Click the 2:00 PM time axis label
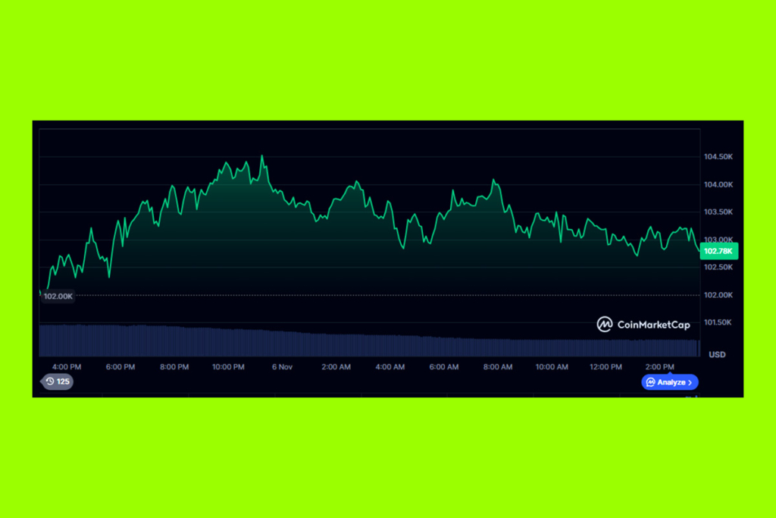This screenshot has width=776, height=518. [x=659, y=367]
